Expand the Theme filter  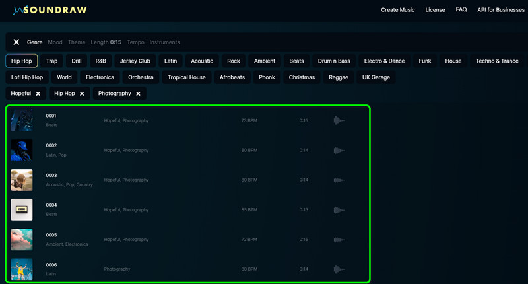pyautogui.click(x=77, y=42)
